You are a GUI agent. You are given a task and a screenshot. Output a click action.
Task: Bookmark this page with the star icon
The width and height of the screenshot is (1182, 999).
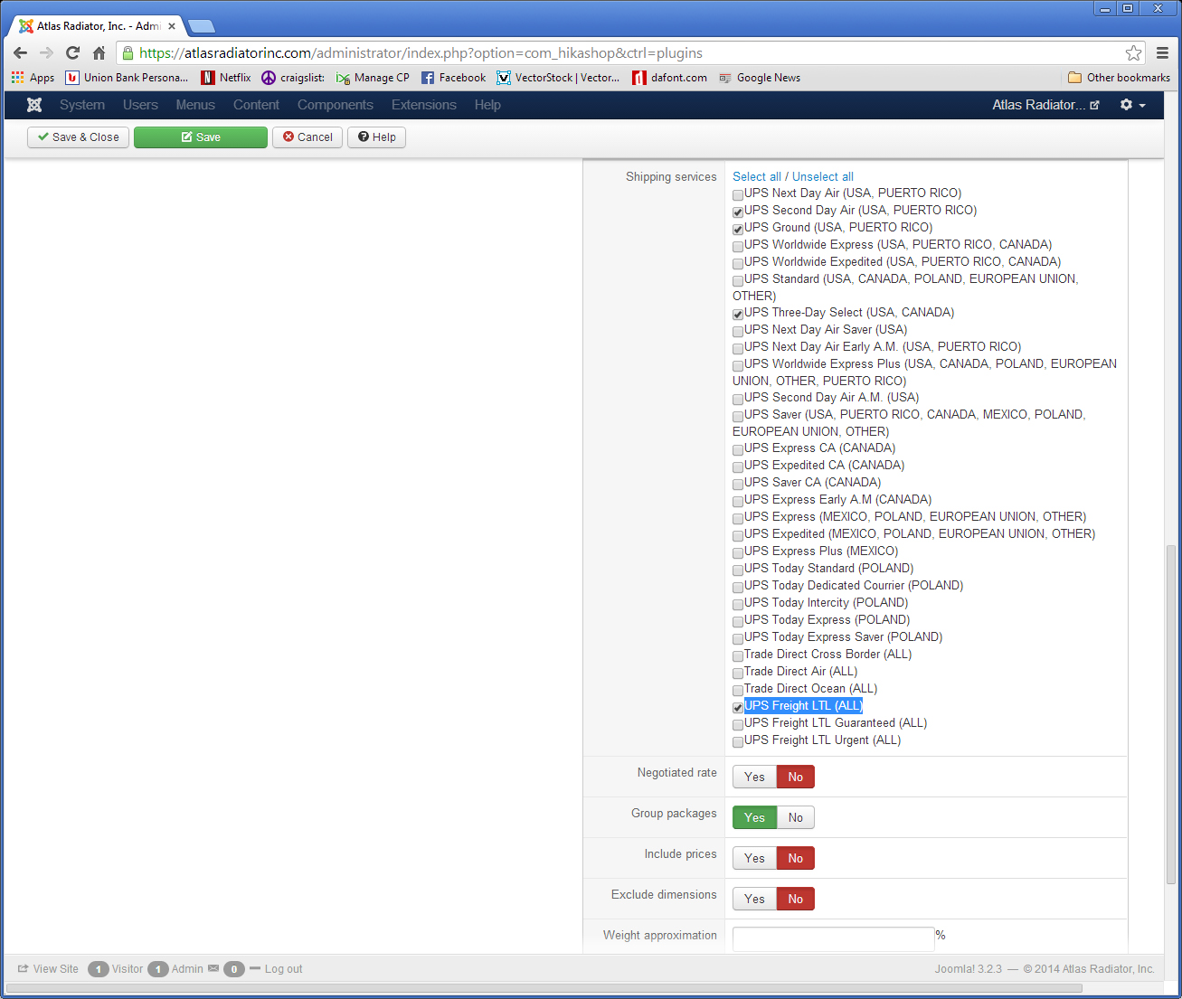[1133, 53]
